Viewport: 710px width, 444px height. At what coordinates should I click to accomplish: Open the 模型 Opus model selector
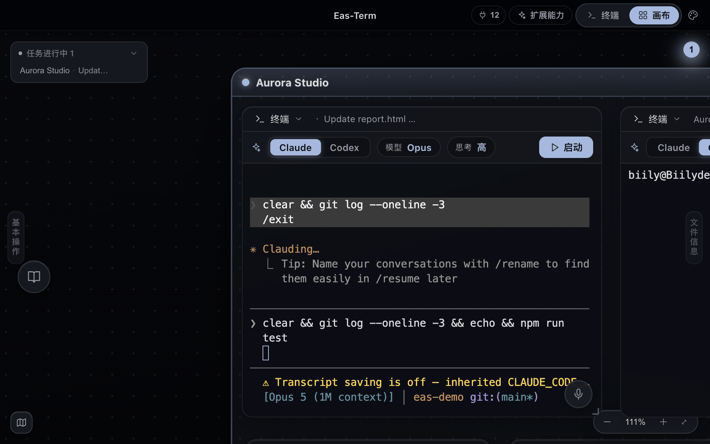tap(409, 148)
